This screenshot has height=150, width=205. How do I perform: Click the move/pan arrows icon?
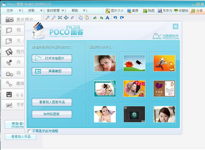click(x=66, y=18)
